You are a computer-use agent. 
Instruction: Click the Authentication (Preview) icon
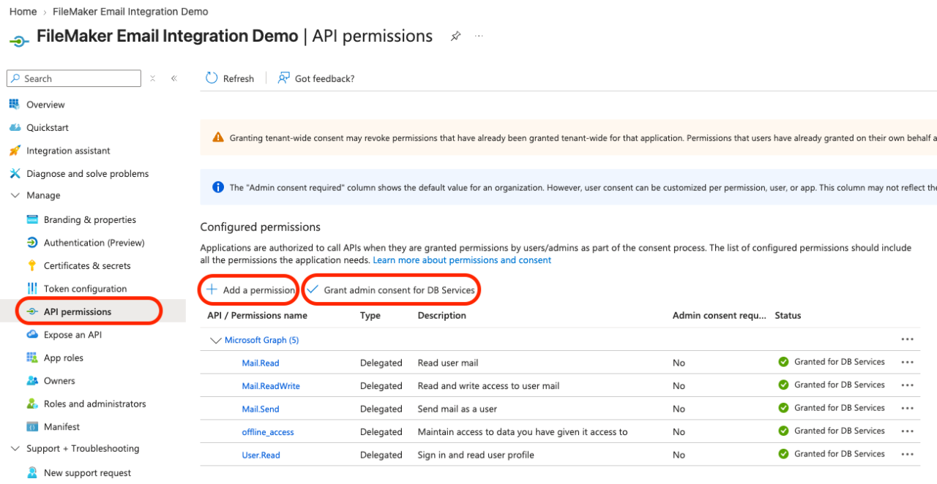coord(32,243)
